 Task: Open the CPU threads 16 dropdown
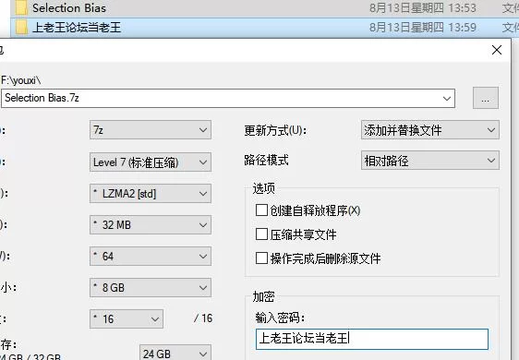click(x=127, y=319)
